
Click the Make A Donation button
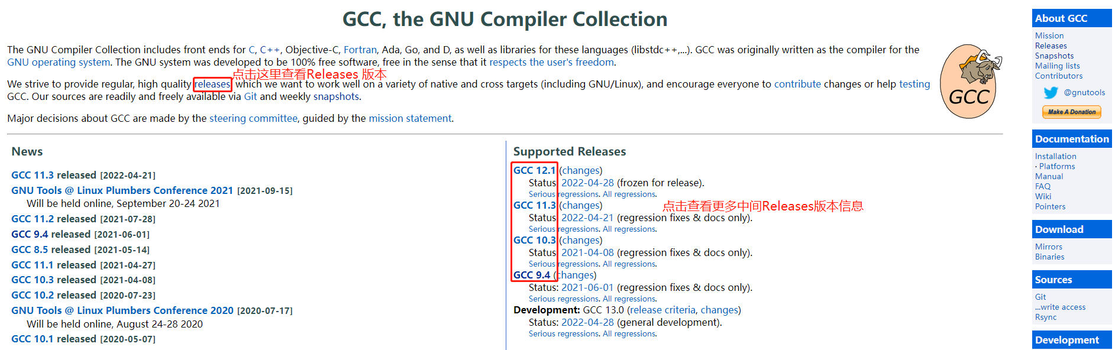coord(1071,112)
